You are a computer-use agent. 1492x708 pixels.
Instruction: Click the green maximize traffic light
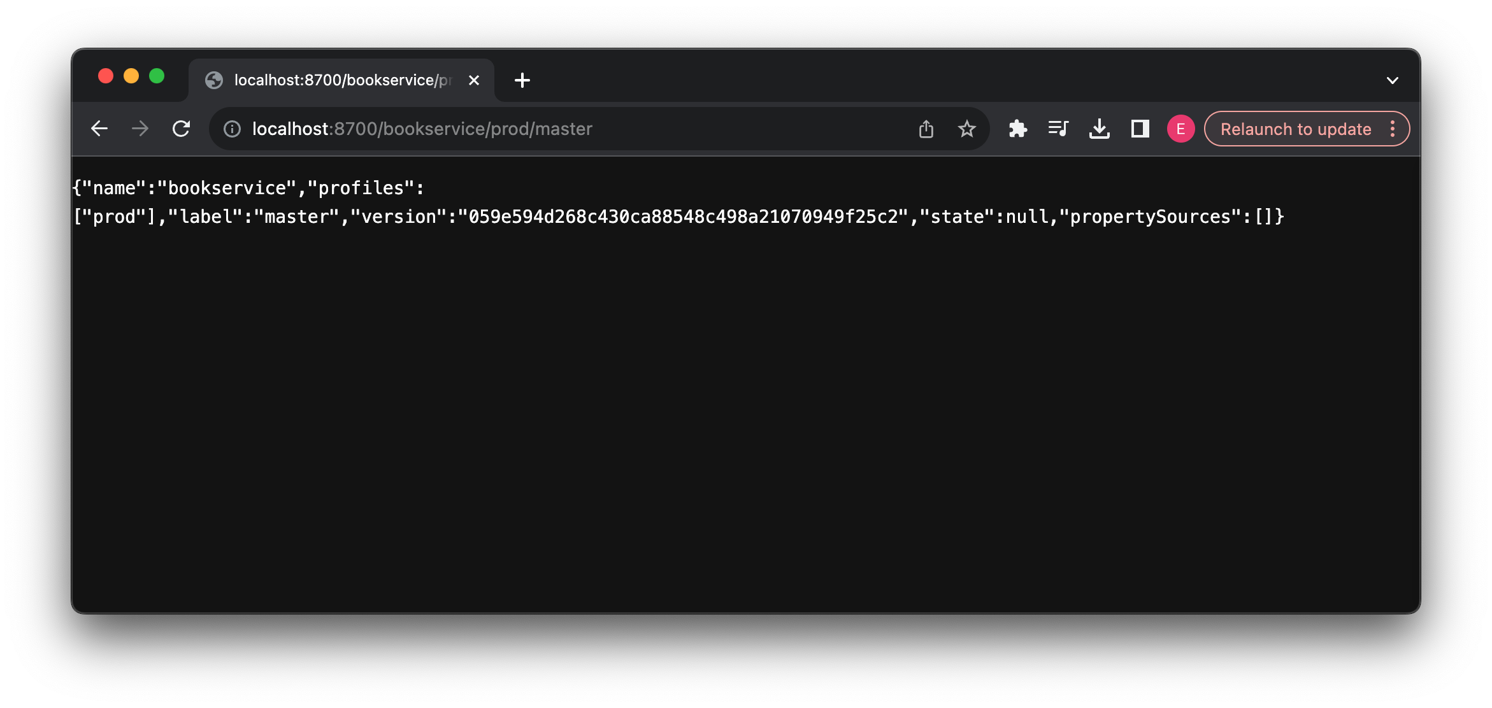click(157, 75)
